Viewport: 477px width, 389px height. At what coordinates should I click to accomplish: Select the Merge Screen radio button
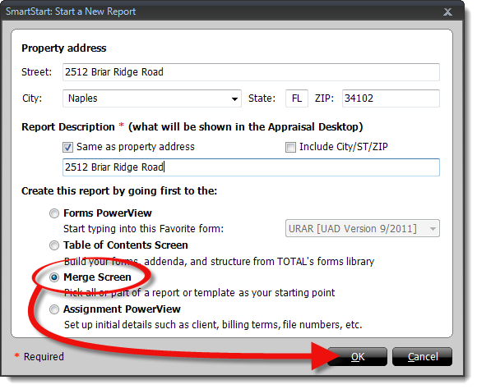click(x=54, y=277)
